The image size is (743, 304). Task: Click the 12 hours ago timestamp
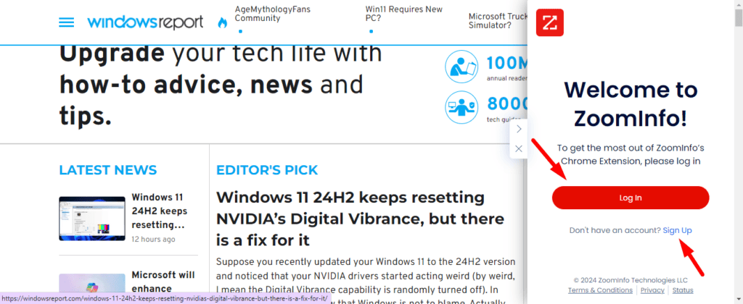(153, 240)
